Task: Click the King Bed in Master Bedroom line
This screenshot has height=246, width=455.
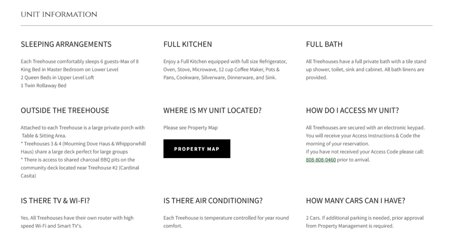Action: (69, 70)
